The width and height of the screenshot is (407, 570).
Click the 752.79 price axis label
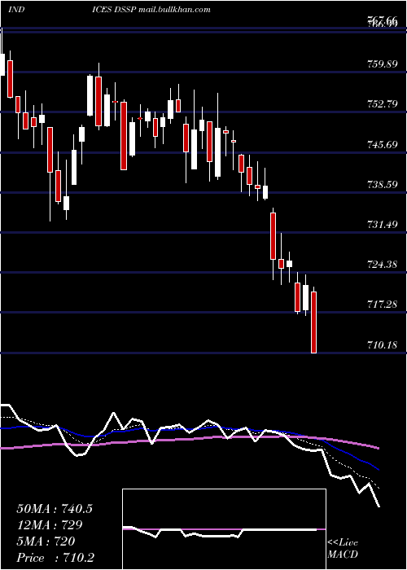pyautogui.click(x=382, y=104)
